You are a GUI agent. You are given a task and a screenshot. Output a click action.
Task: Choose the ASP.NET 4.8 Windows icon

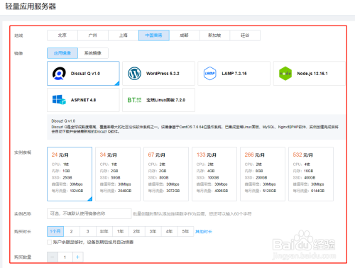[59, 100]
